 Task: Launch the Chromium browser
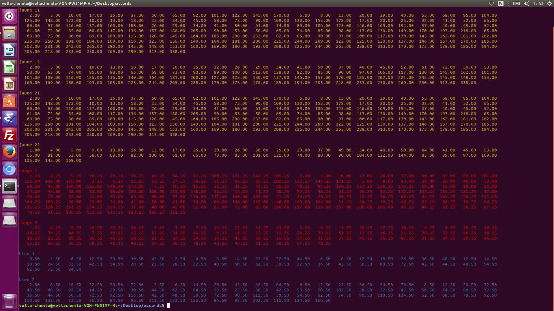coord(9,169)
